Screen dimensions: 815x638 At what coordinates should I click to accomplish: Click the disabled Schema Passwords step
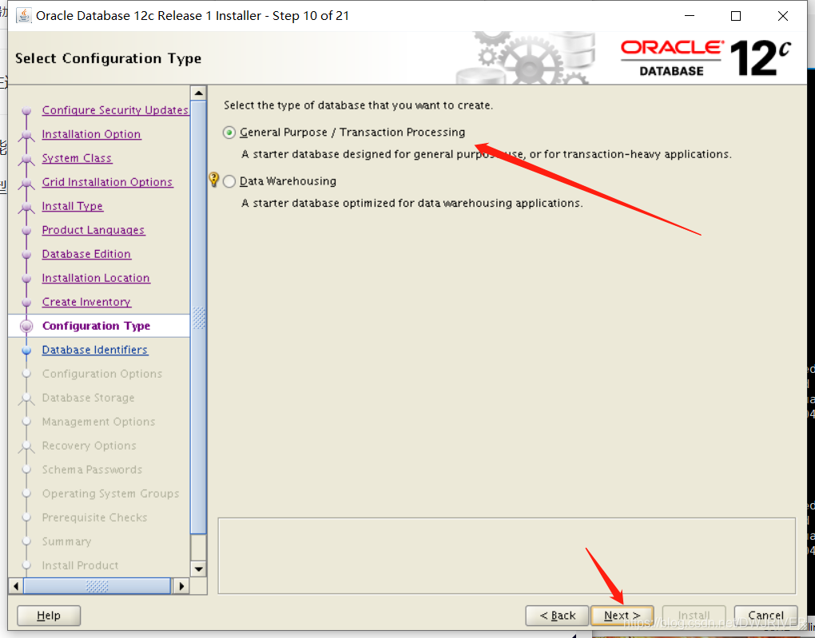coord(92,470)
